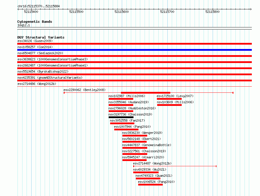The image size is (260, 196).
Task: Click esv3638623 (1000GenomesConsortiumPhase3) label
Action: (53, 59)
